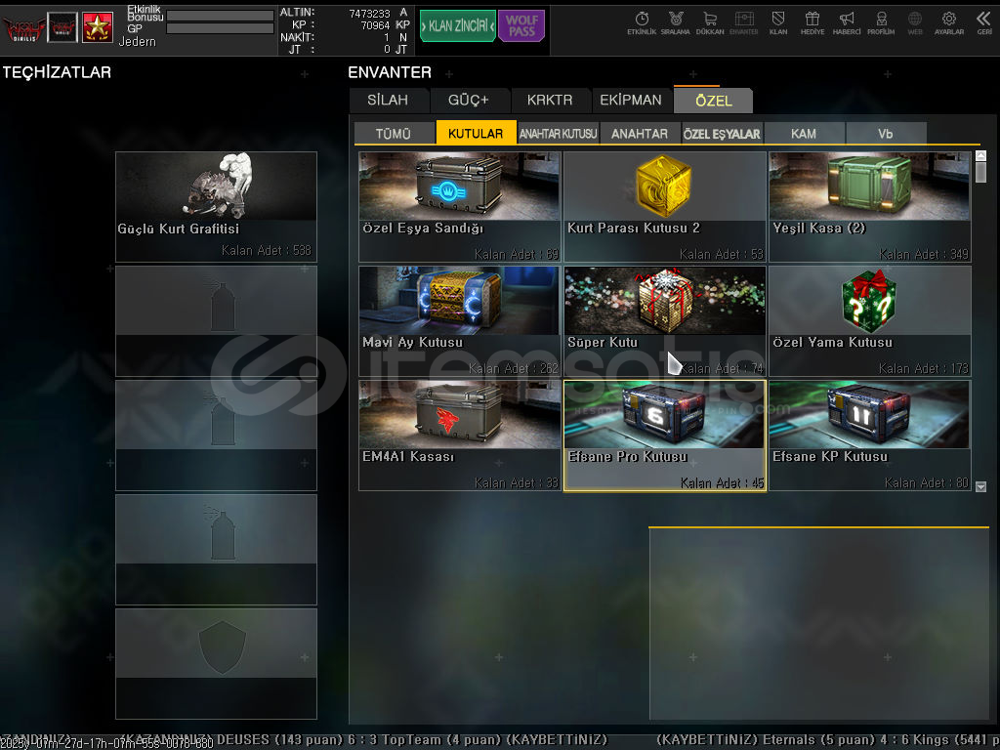Open the ANAHTAR sub-tab
Image resolution: width=1000 pixels, height=750 pixels.
tap(640, 134)
